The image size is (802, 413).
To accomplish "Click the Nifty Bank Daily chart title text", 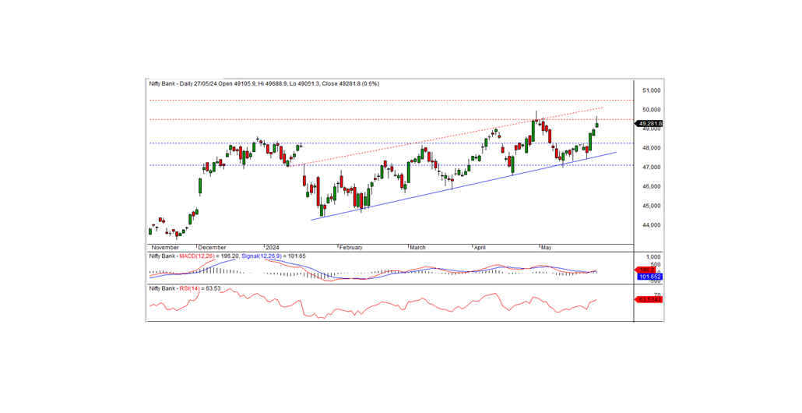I will [x=264, y=83].
